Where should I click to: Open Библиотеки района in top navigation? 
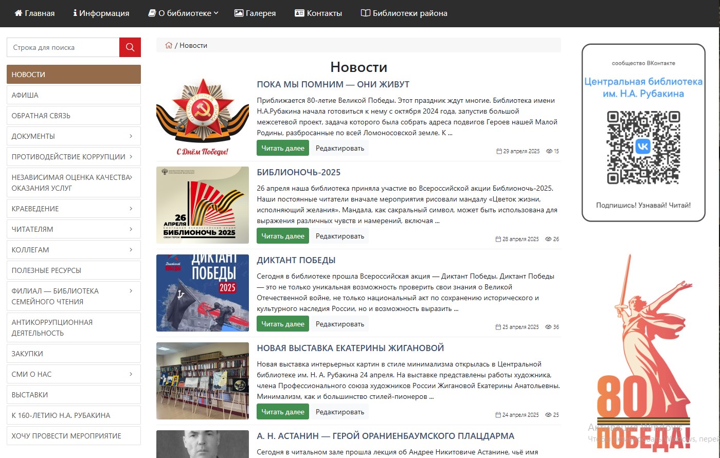[x=404, y=13]
